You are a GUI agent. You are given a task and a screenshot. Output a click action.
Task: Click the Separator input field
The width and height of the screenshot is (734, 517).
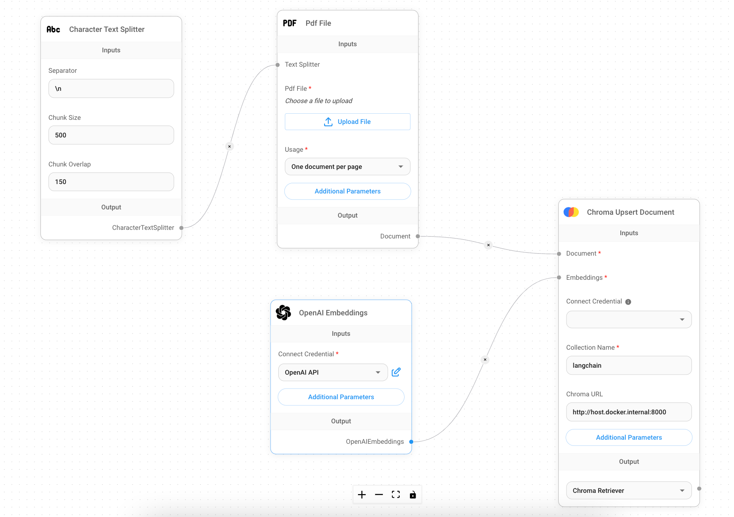(x=111, y=88)
